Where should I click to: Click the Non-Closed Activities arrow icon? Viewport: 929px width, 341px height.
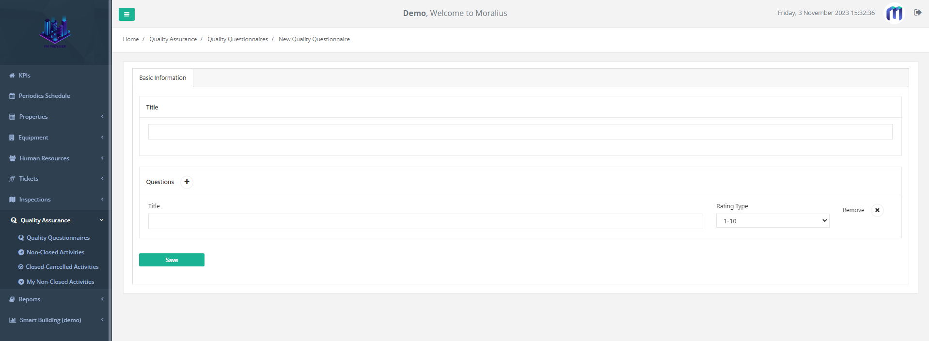21,252
